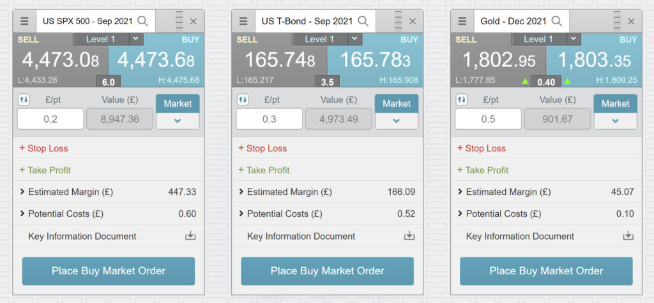Add Take Profit on US T-Bond
The height and width of the screenshot is (303, 654).
point(264,170)
